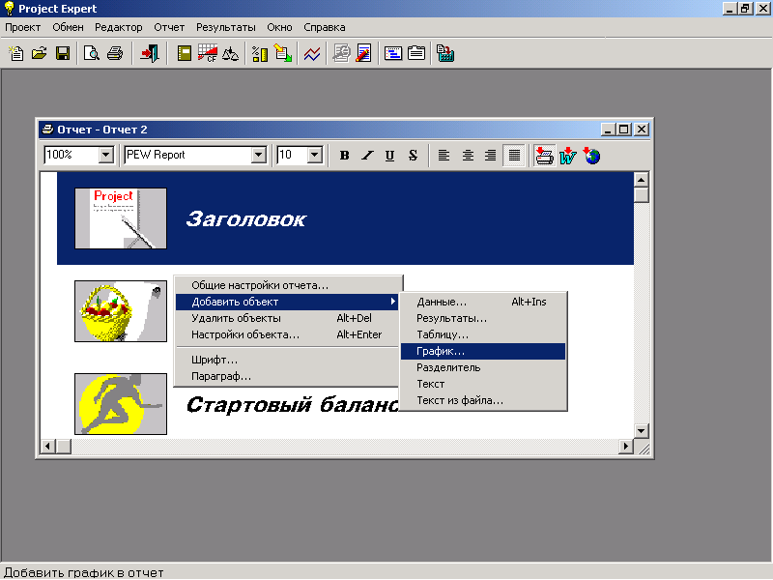Click the New project toolbar icon
Viewport: 773px width, 580px height.
(16, 53)
